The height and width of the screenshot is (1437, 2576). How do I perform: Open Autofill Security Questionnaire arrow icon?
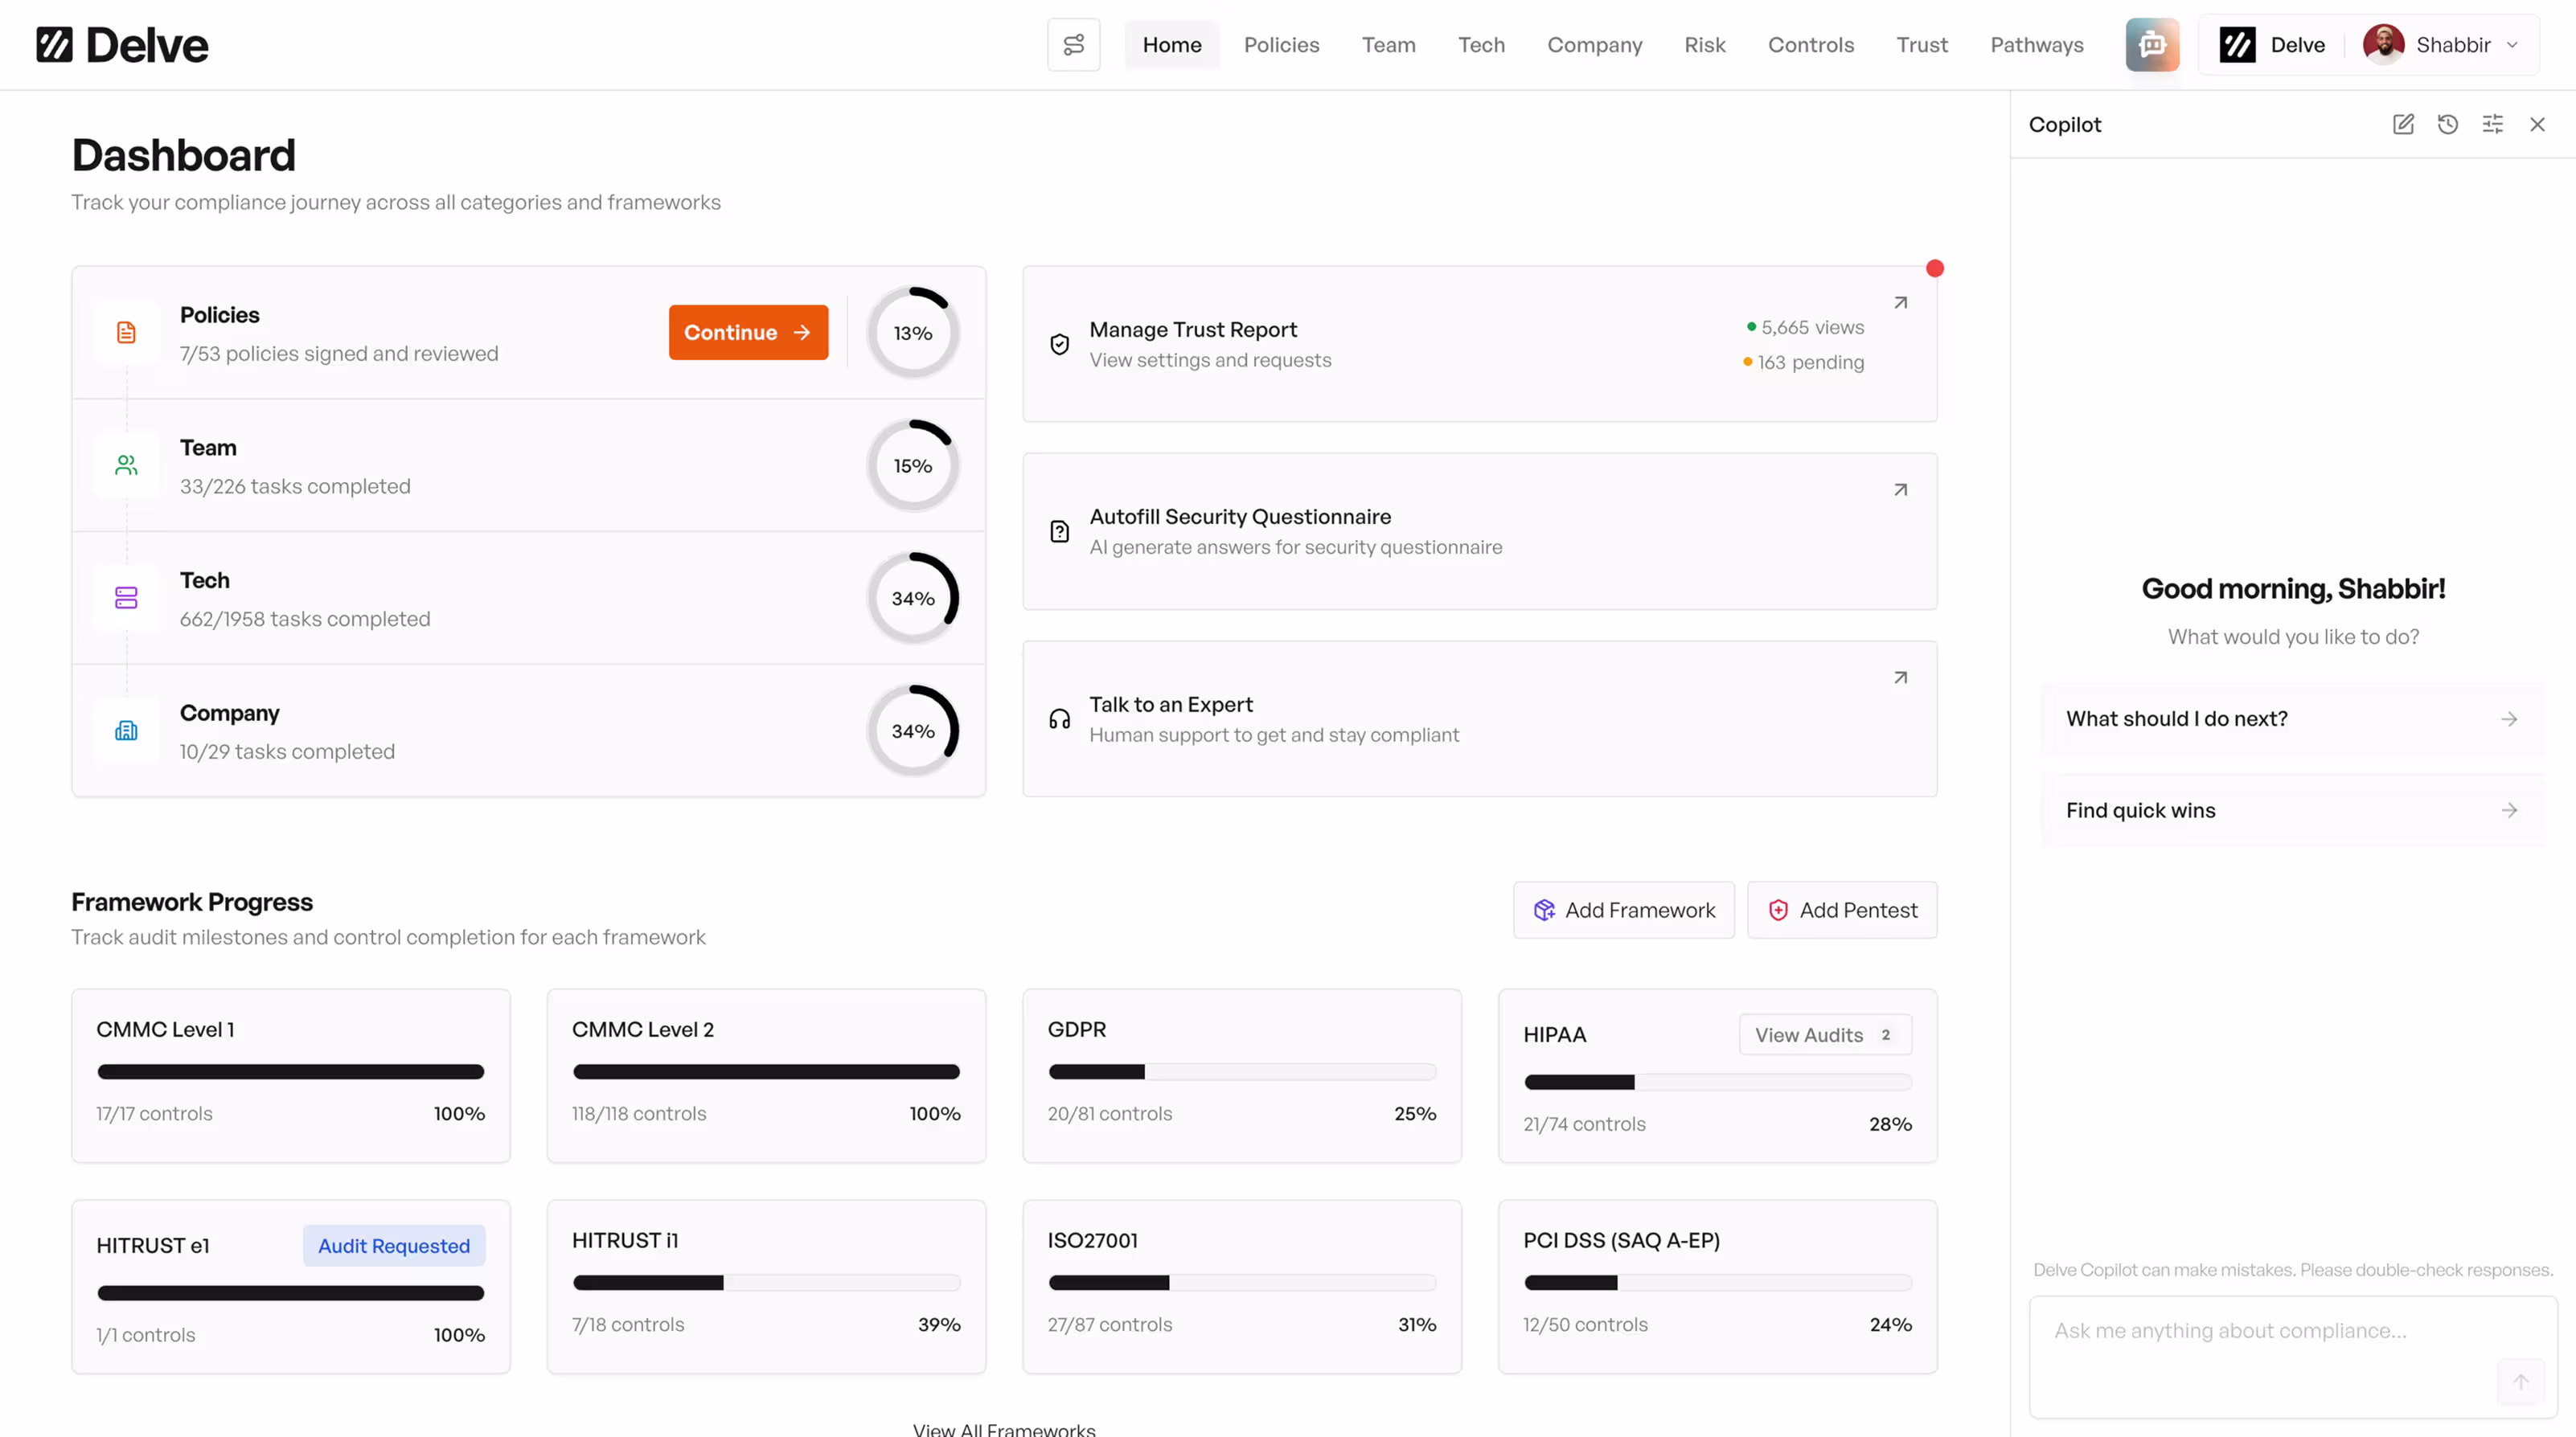(1900, 489)
